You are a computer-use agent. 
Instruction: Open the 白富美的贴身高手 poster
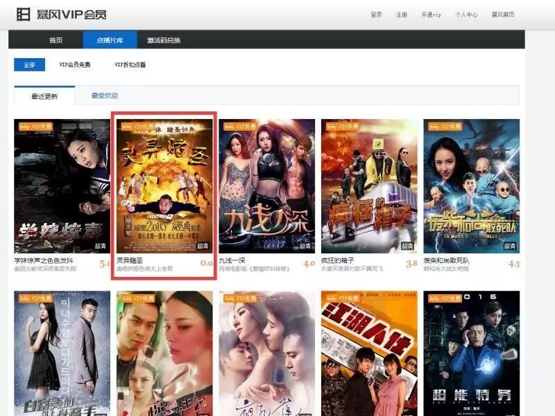click(x=62, y=353)
